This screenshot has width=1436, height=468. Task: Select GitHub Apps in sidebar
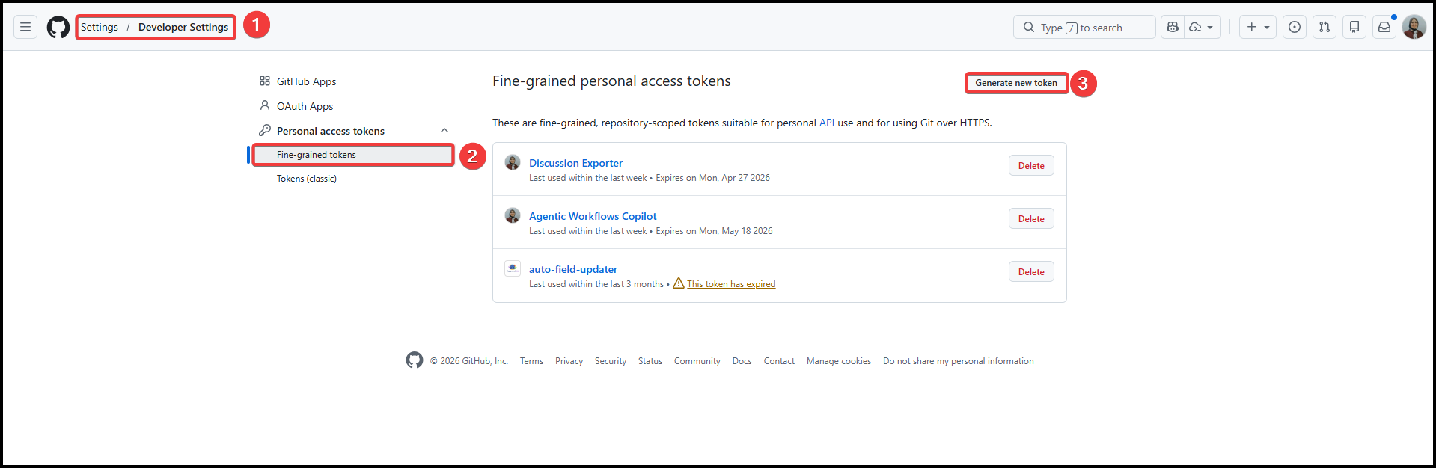point(306,81)
